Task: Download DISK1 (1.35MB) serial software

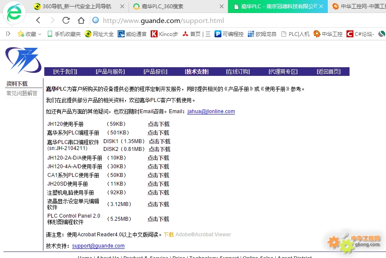Action: pyautogui.click(x=159, y=141)
